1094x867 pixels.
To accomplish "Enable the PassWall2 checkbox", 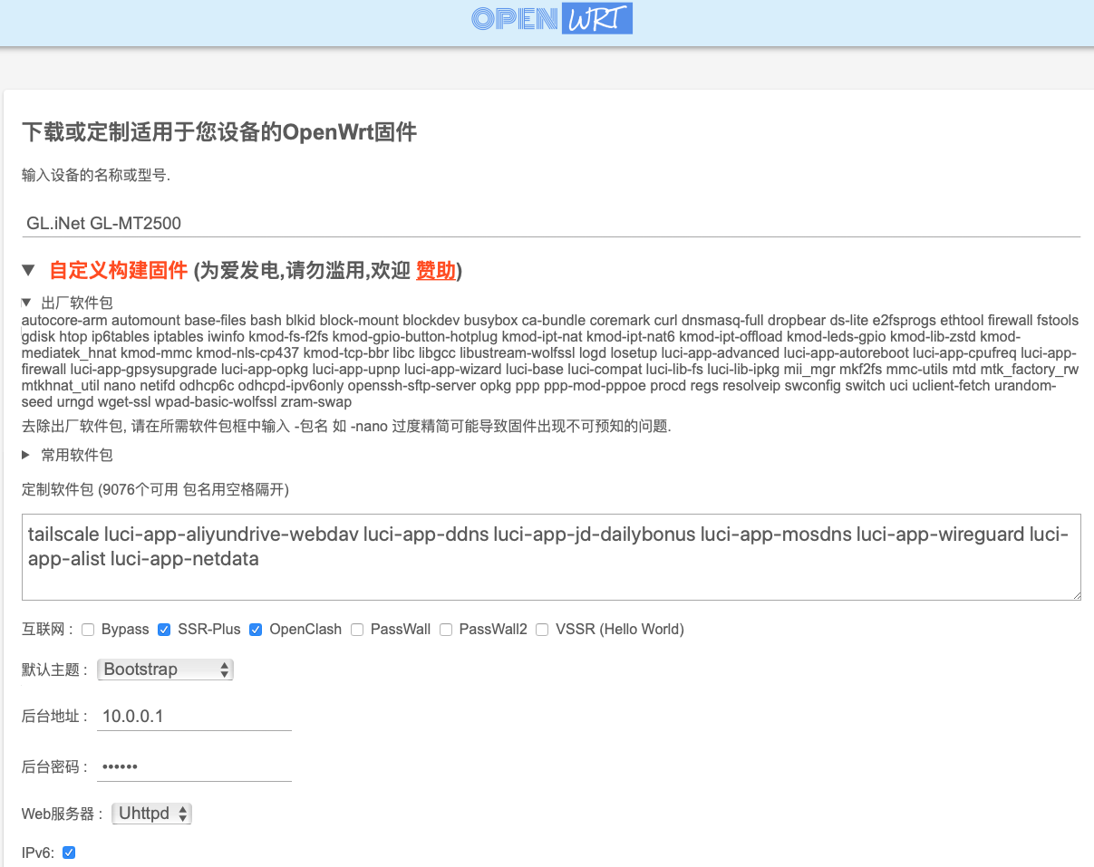I will (x=446, y=629).
